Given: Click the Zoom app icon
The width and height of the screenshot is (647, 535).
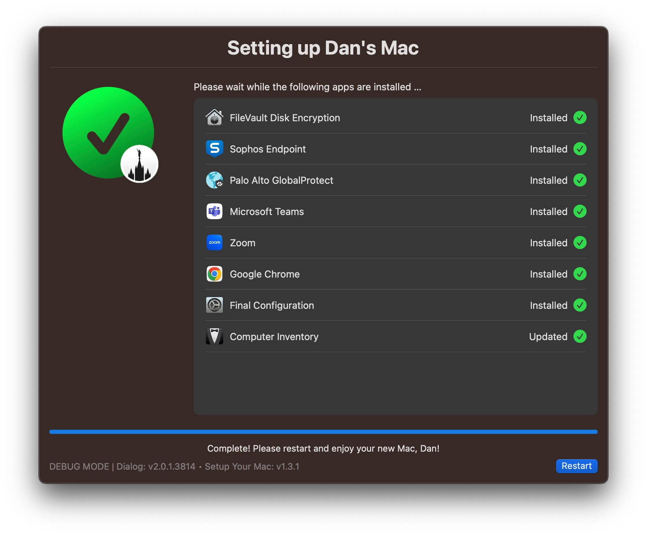Looking at the screenshot, I should pyautogui.click(x=215, y=242).
